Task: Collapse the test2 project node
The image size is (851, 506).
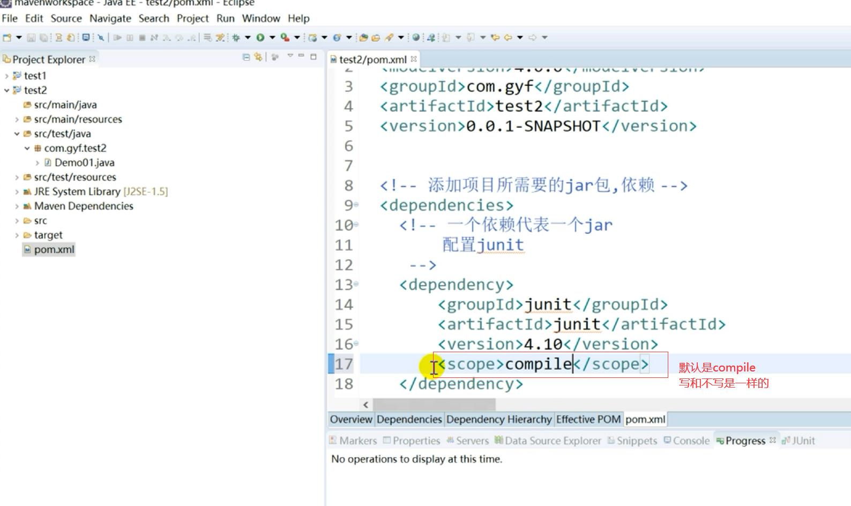Action: [x=6, y=90]
